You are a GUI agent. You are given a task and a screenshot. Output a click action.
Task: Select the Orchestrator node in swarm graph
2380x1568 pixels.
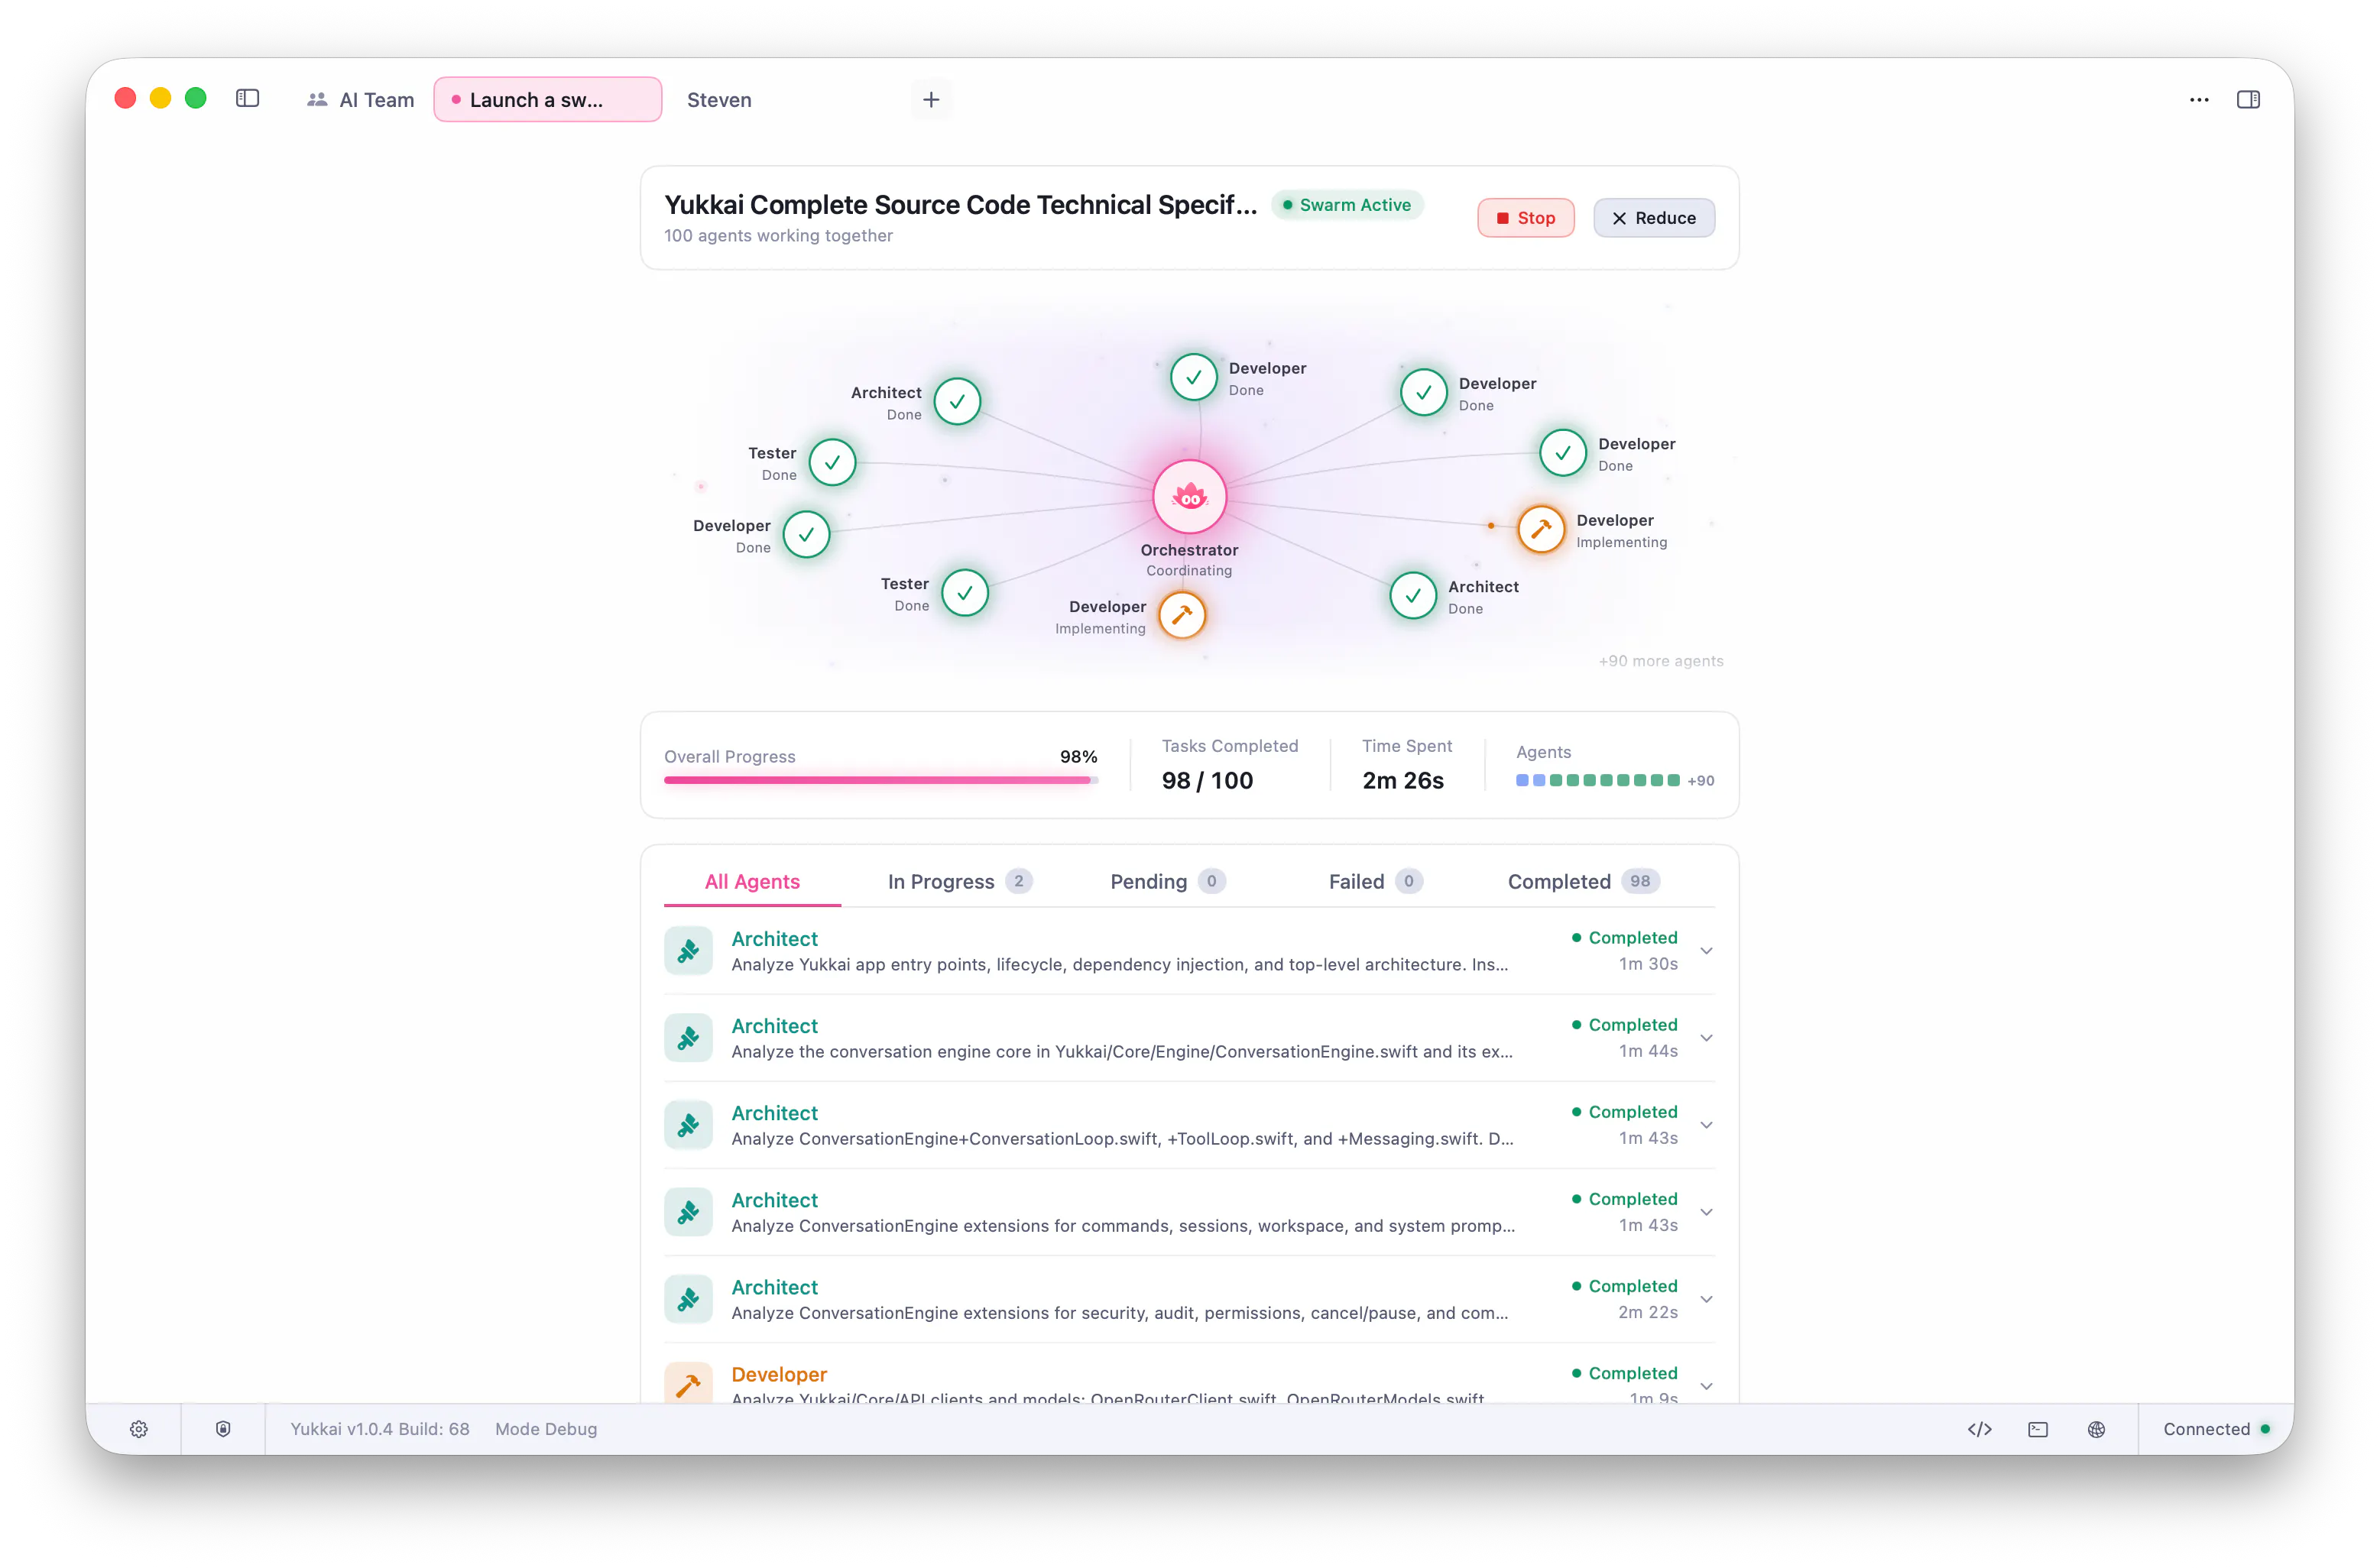(1189, 496)
